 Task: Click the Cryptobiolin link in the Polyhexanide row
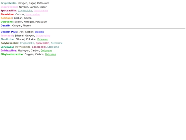point(27,43)
